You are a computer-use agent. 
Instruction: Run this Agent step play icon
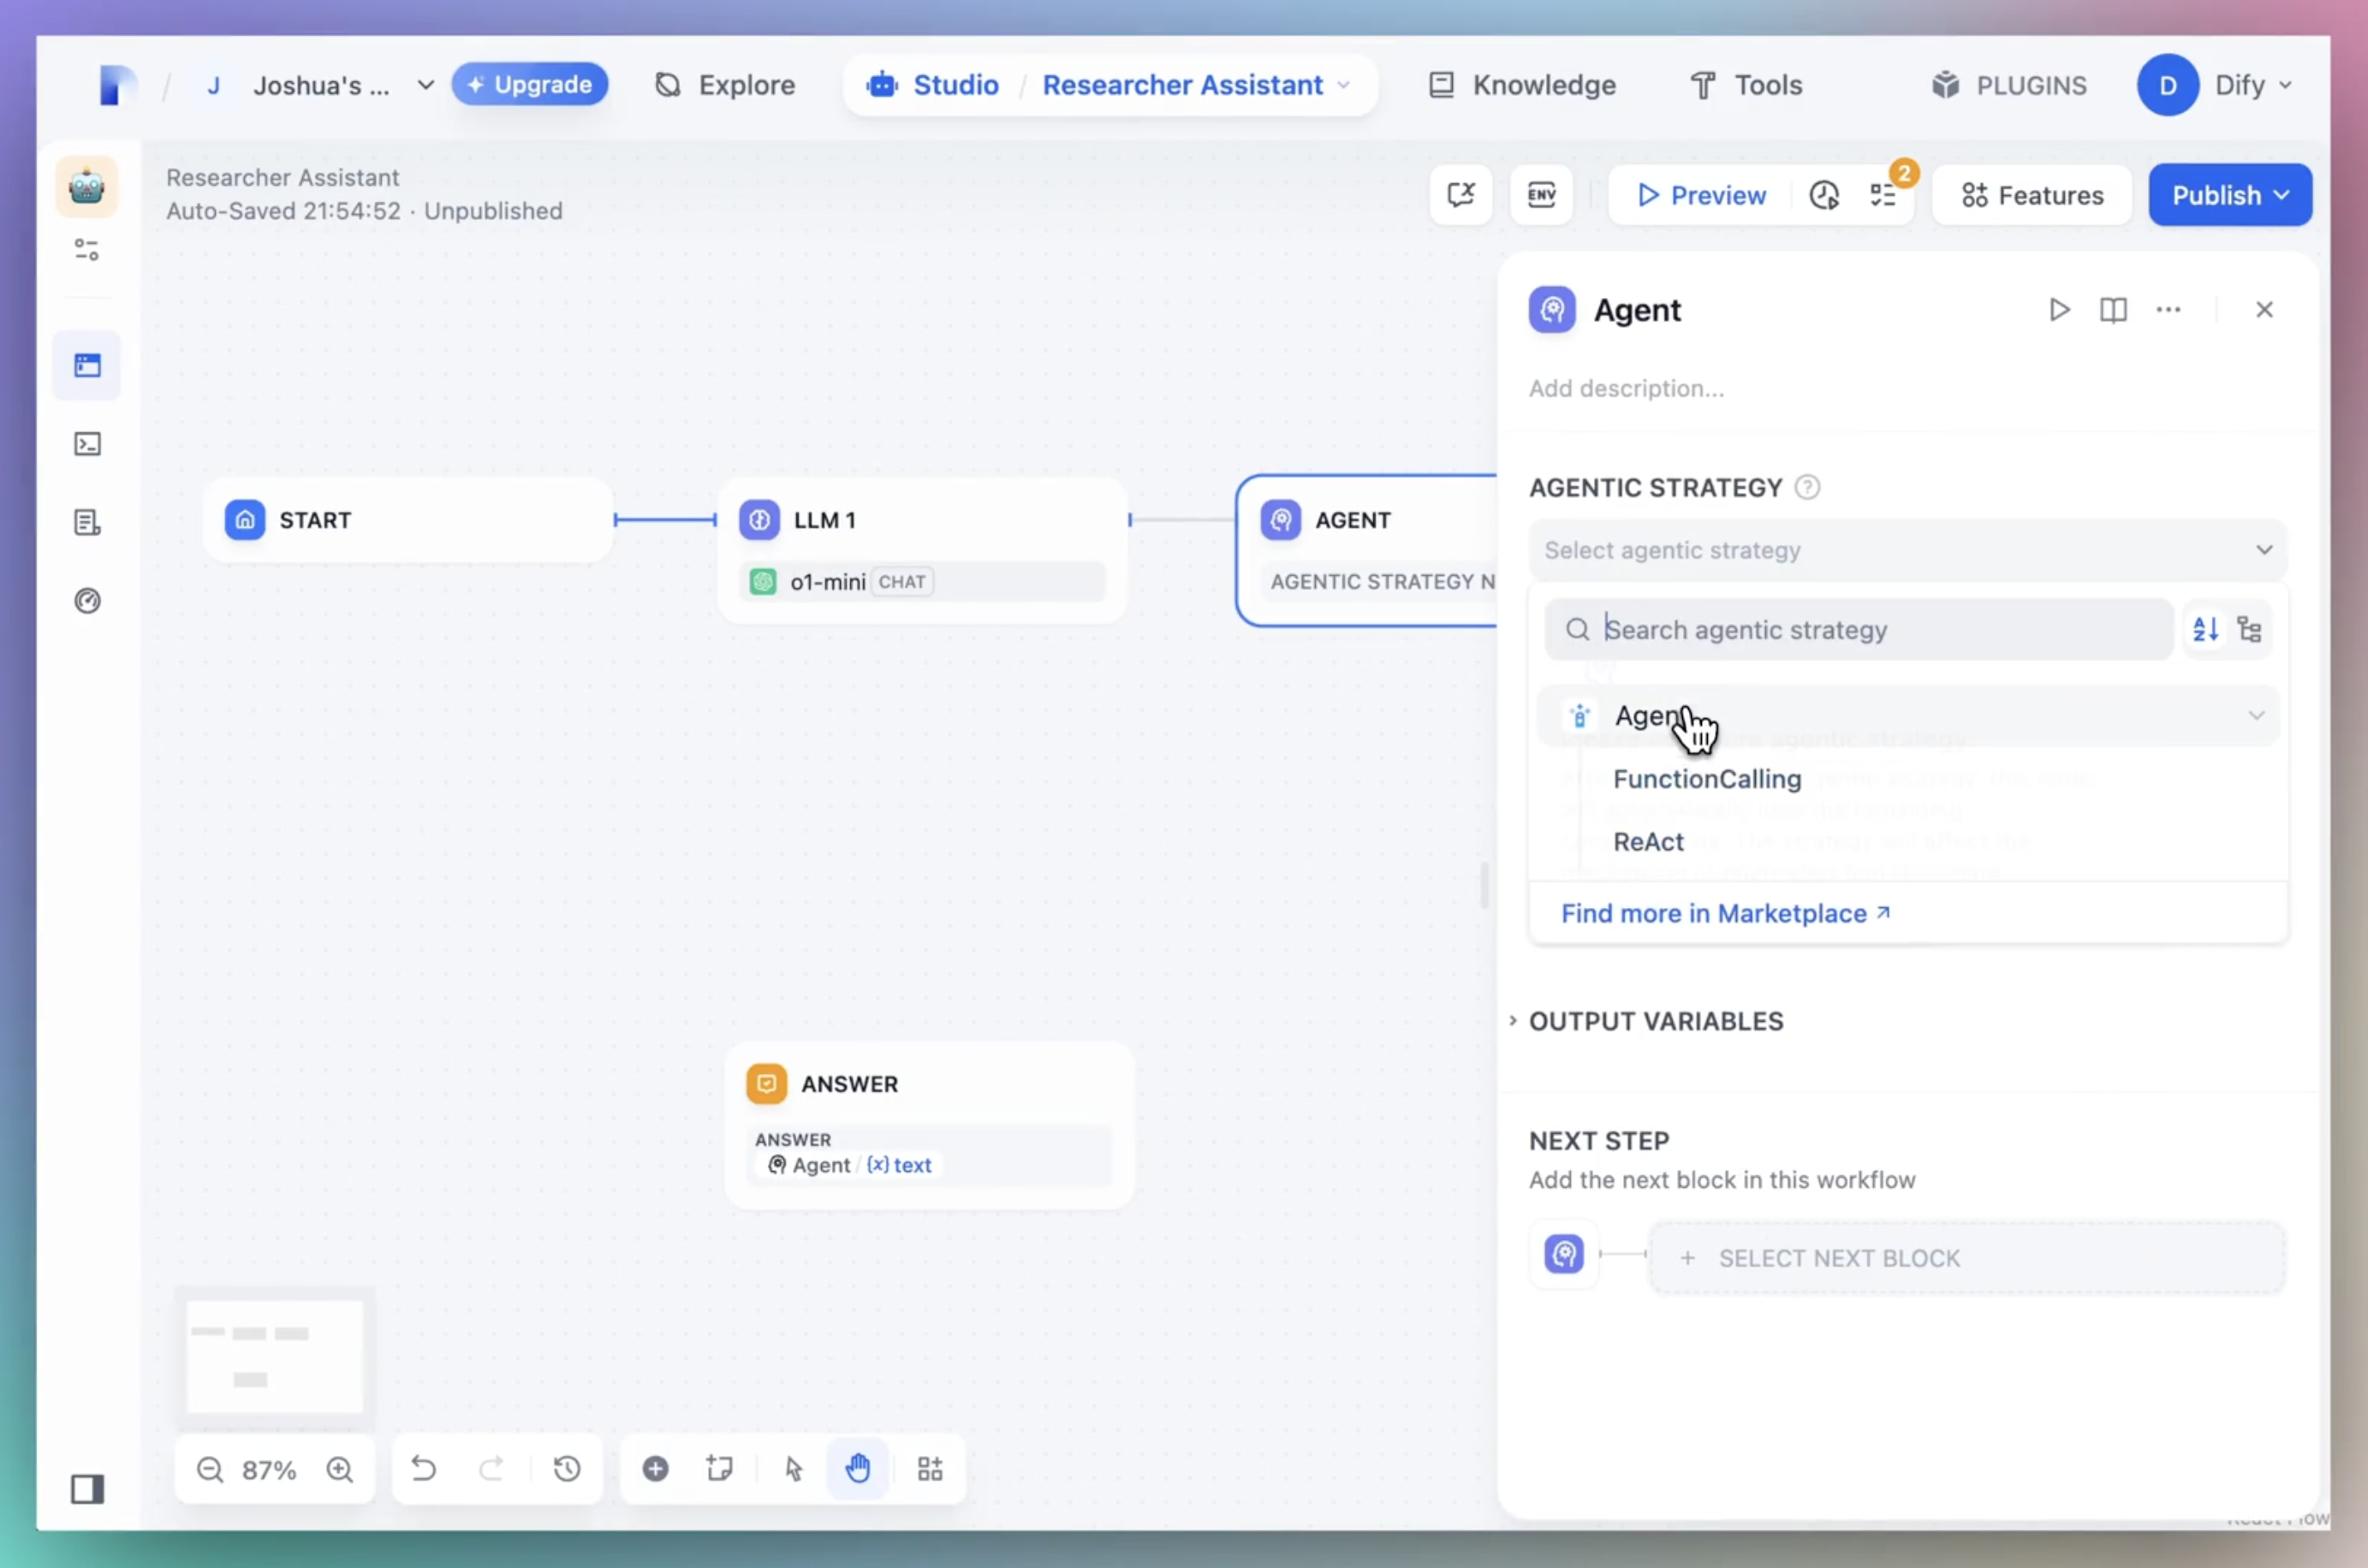click(2058, 310)
